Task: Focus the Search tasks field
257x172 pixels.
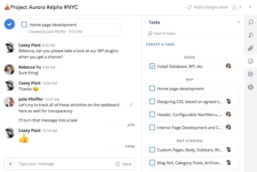Action: (x=193, y=33)
